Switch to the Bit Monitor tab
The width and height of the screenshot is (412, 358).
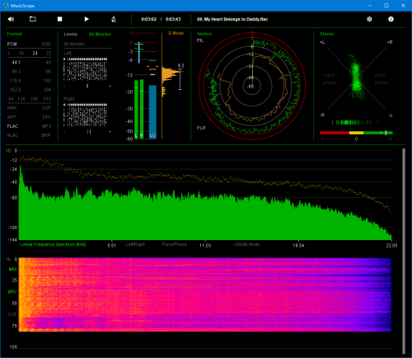pyautogui.click(x=100, y=34)
